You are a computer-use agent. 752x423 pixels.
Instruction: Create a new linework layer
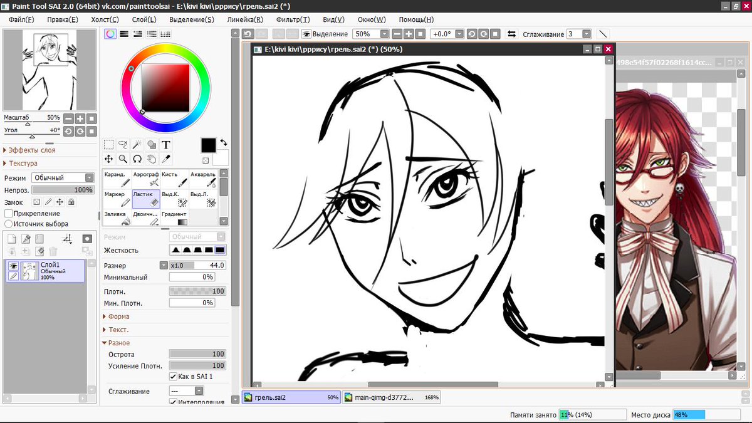click(26, 239)
